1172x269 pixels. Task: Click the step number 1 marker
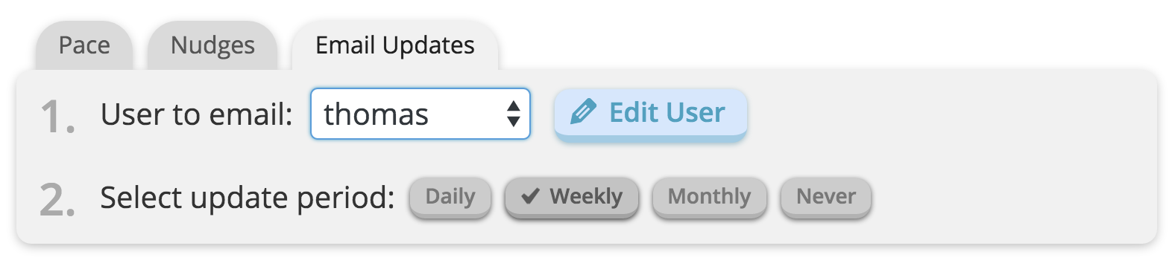pyautogui.click(x=57, y=117)
